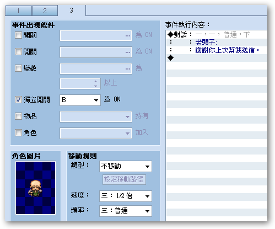This screenshot has width=275, height=229.
Task: Open the 類型 不移動 dropdown
Action: [x=126, y=166]
